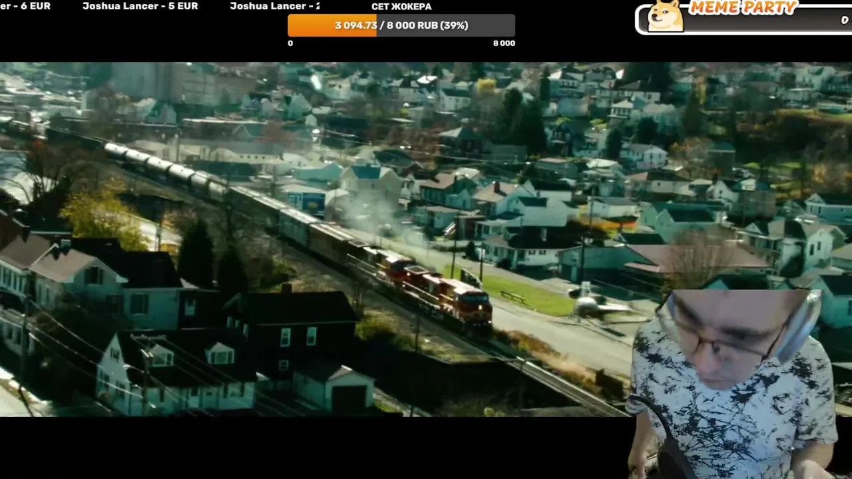Click the donation goal progress bar

pos(401,25)
